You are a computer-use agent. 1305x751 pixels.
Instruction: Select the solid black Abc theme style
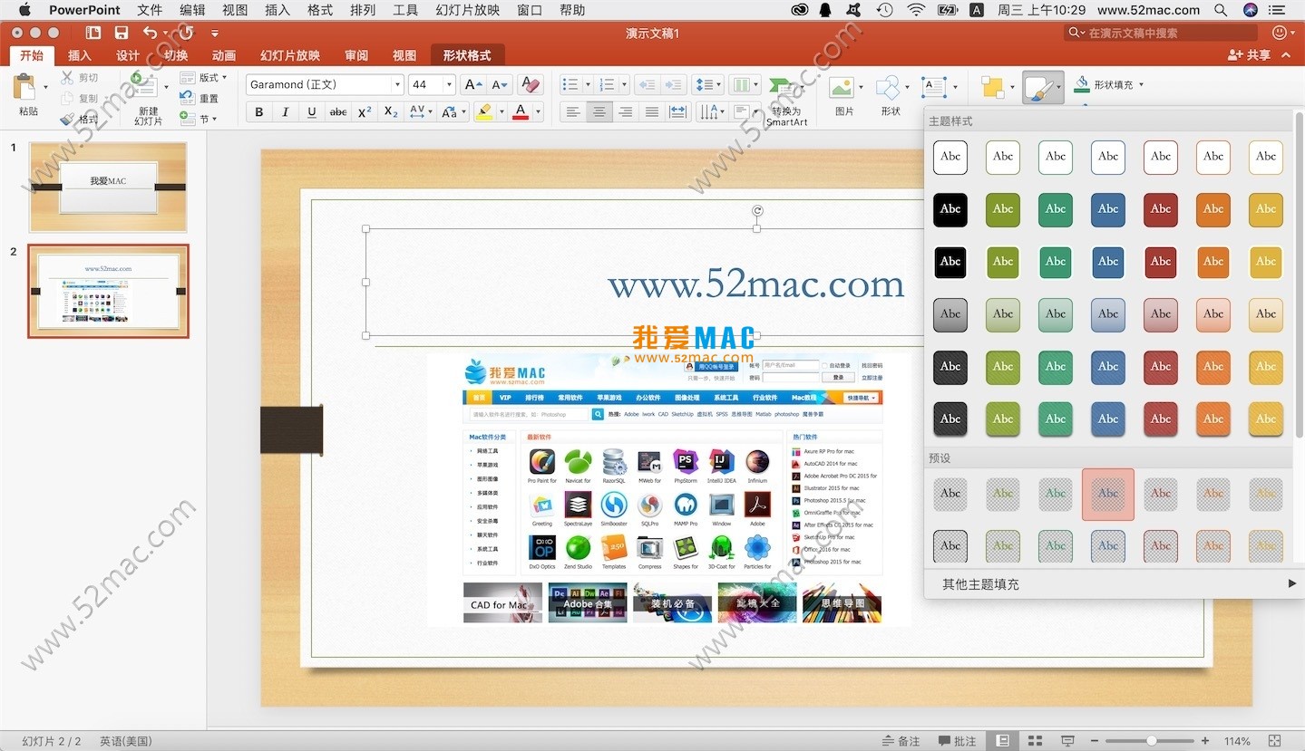click(x=950, y=209)
